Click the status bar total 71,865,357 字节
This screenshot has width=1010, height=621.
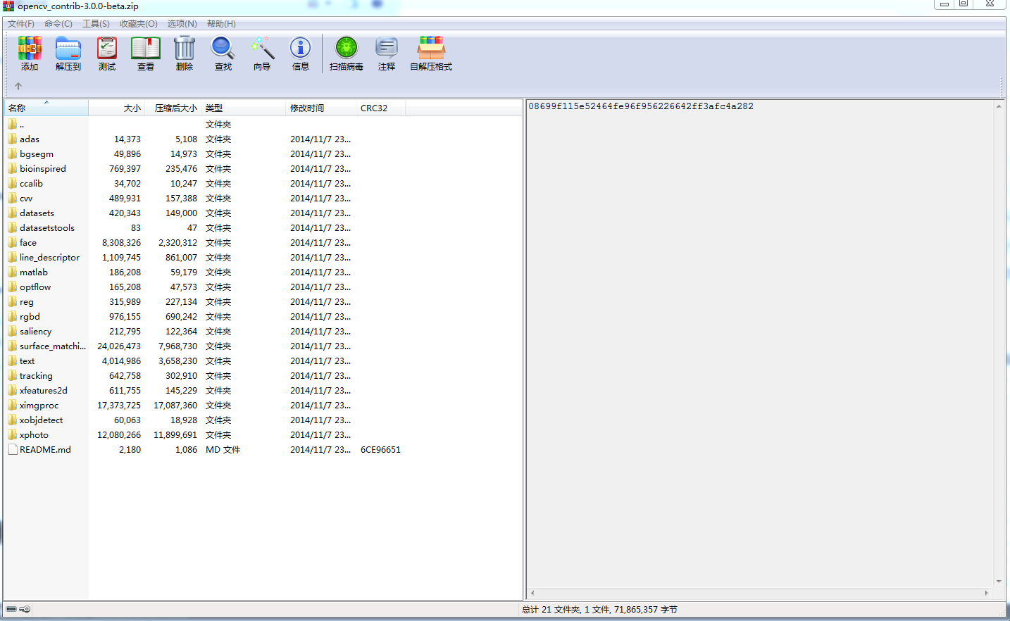(x=646, y=610)
